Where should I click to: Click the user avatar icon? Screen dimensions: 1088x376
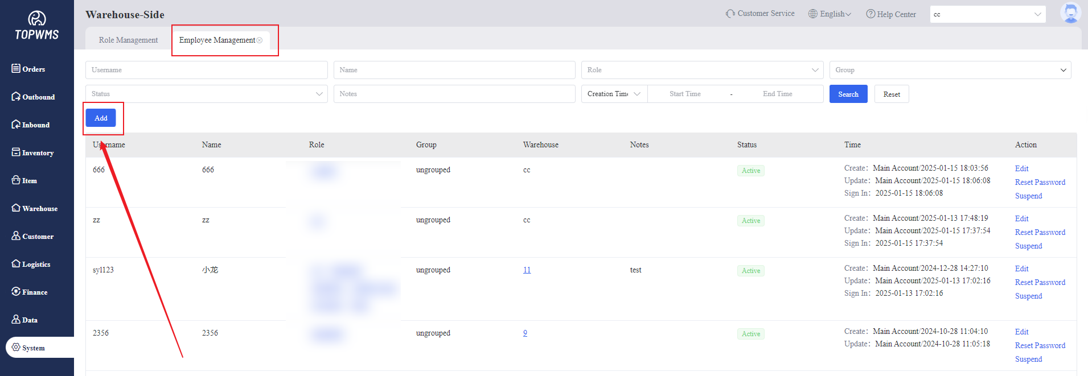1070,14
